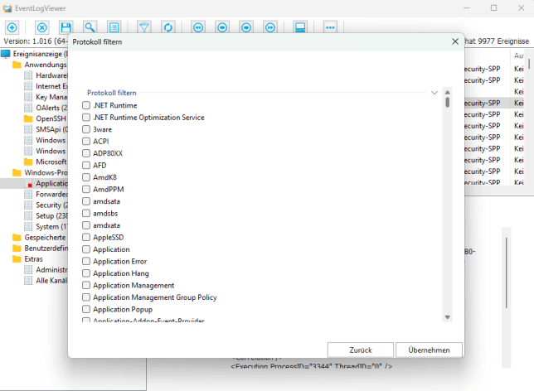Image resolution: width=534 pixels, height=391 pixels.
Task: Click the circled X toolbar icon
Action: [x=41, y=27]
